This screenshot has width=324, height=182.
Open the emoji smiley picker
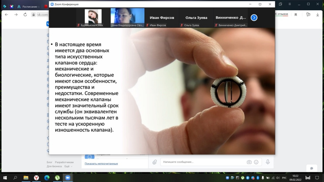tap(256, 162)
